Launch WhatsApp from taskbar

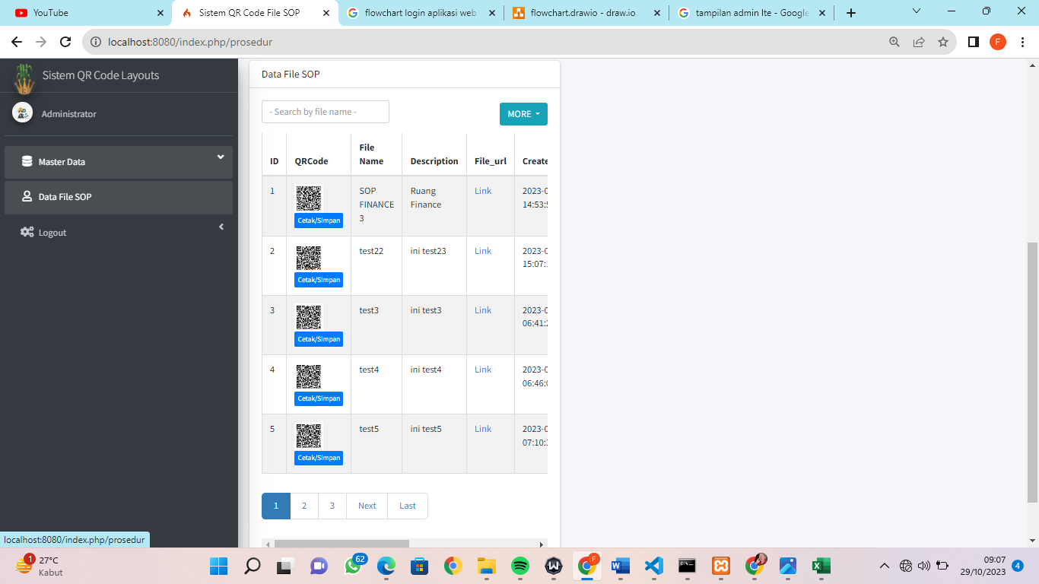coord(353,566)
